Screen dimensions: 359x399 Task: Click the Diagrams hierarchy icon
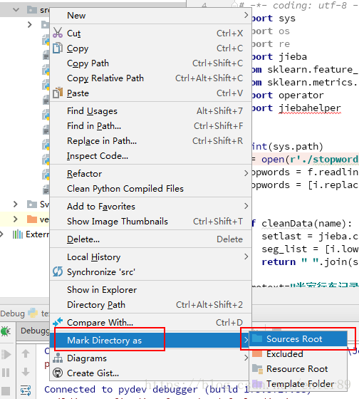point(58,358)
